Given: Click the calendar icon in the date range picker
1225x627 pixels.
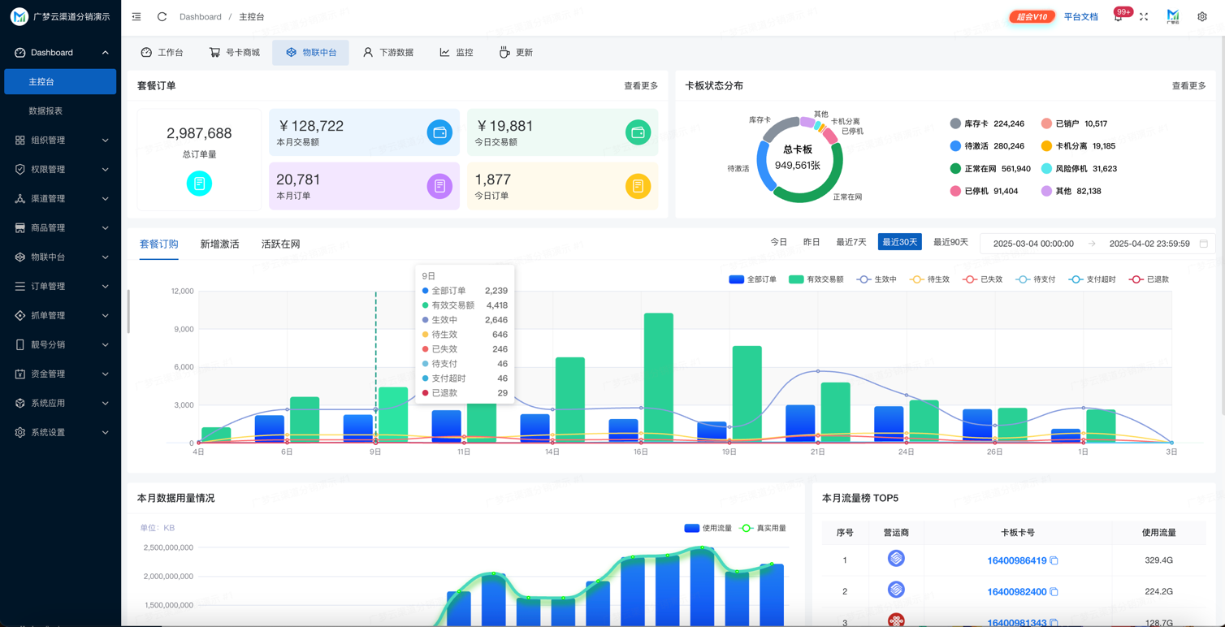Looking at the screenshot, I should [1204, 243].
